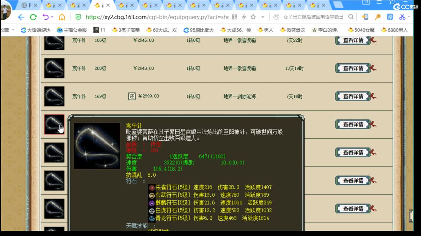Open the 大成56，传 bookmark
The height and width of the screenshot is (236, 421).
pos(235,30)
